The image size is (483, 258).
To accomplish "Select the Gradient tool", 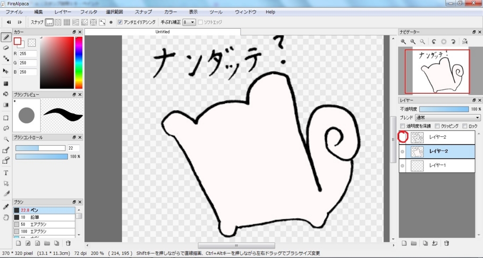I will [x=6, y=105].
